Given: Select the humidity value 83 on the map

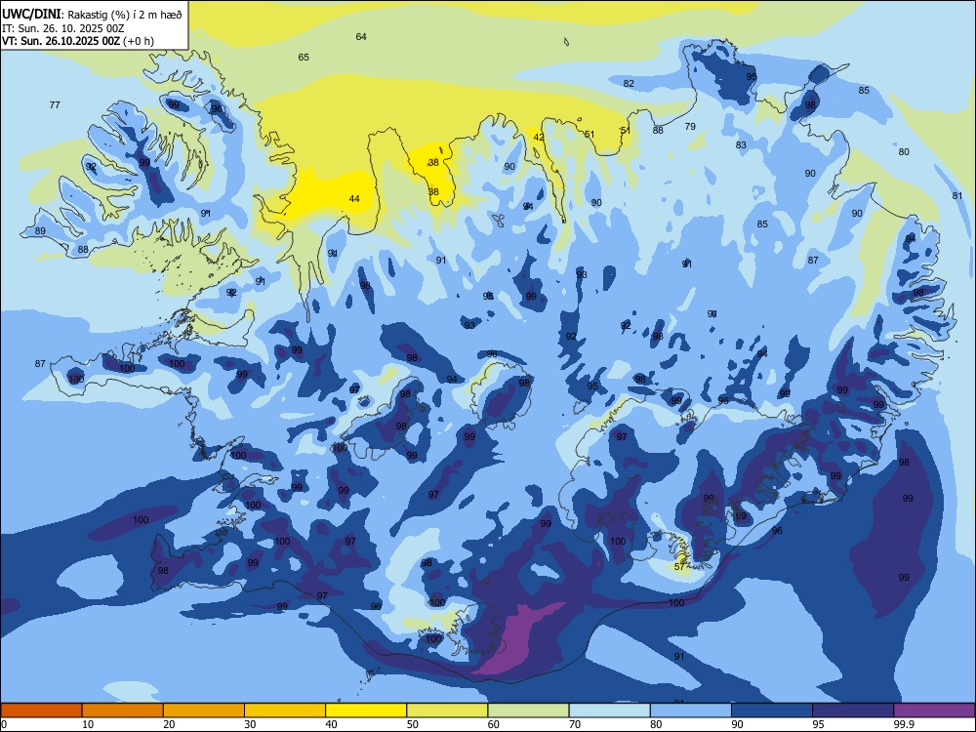Looking at the screenshot, I should point(741,145).
